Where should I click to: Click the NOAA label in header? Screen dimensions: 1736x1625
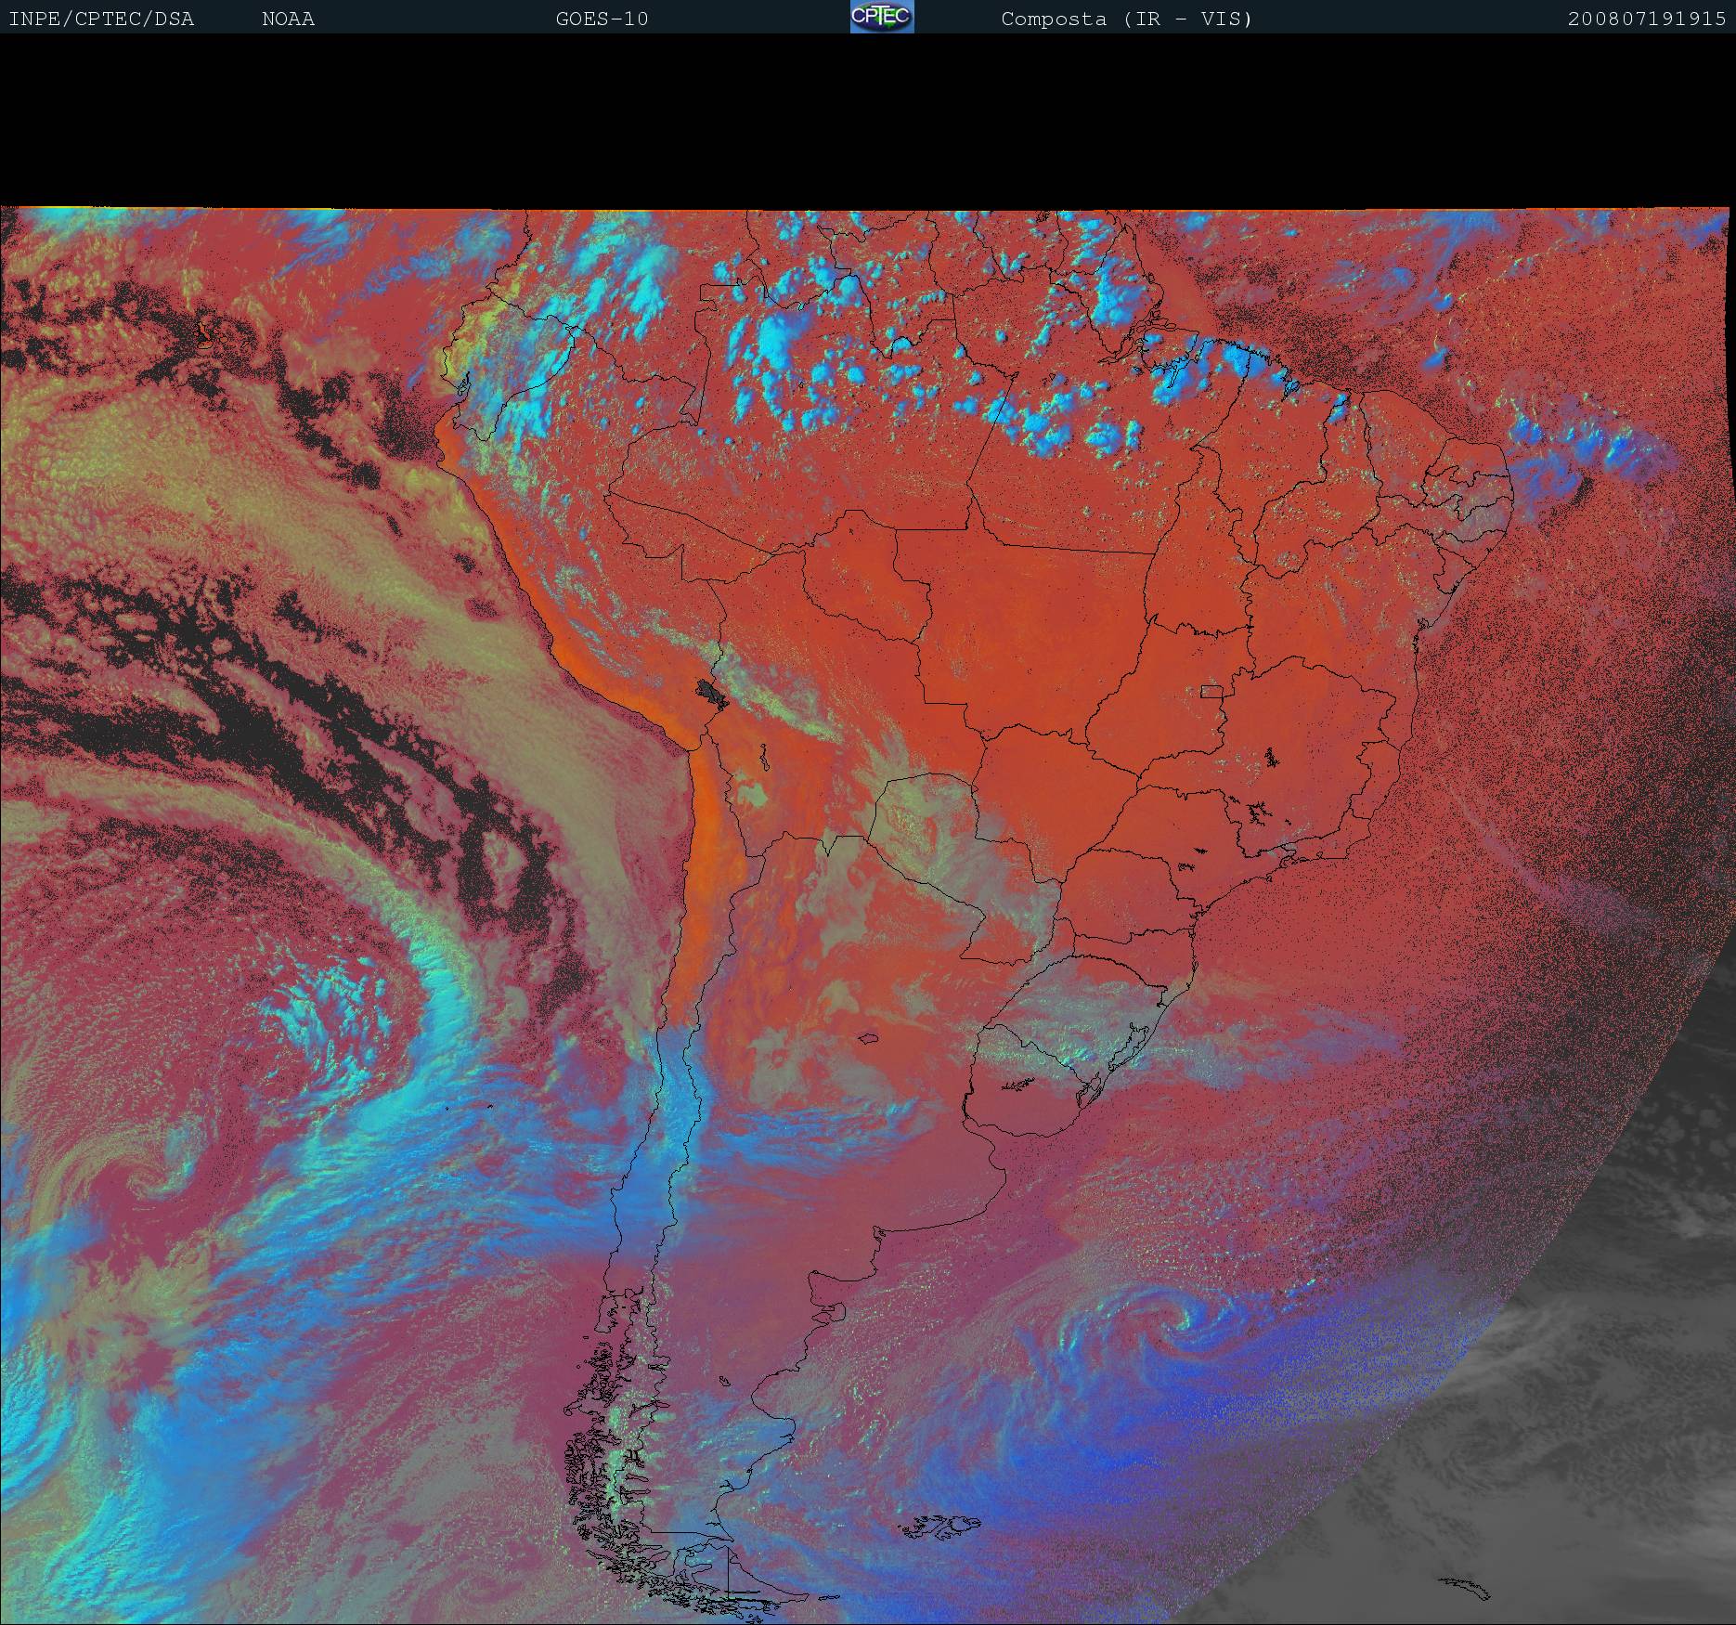tap(288, 19)
